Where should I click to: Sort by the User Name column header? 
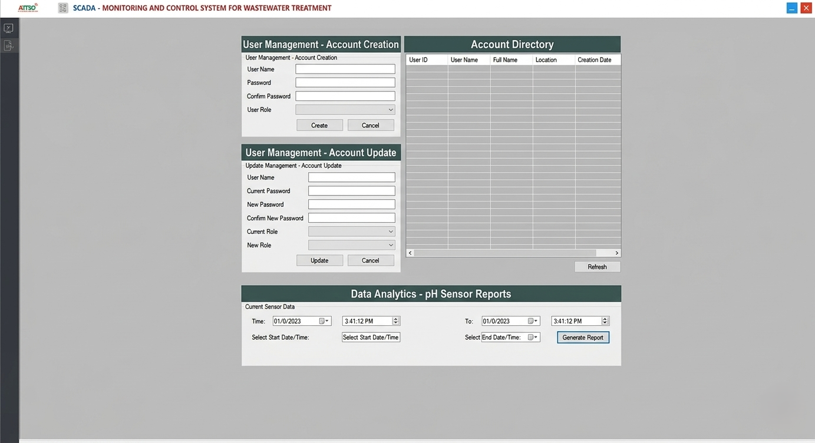coord(469,60)
